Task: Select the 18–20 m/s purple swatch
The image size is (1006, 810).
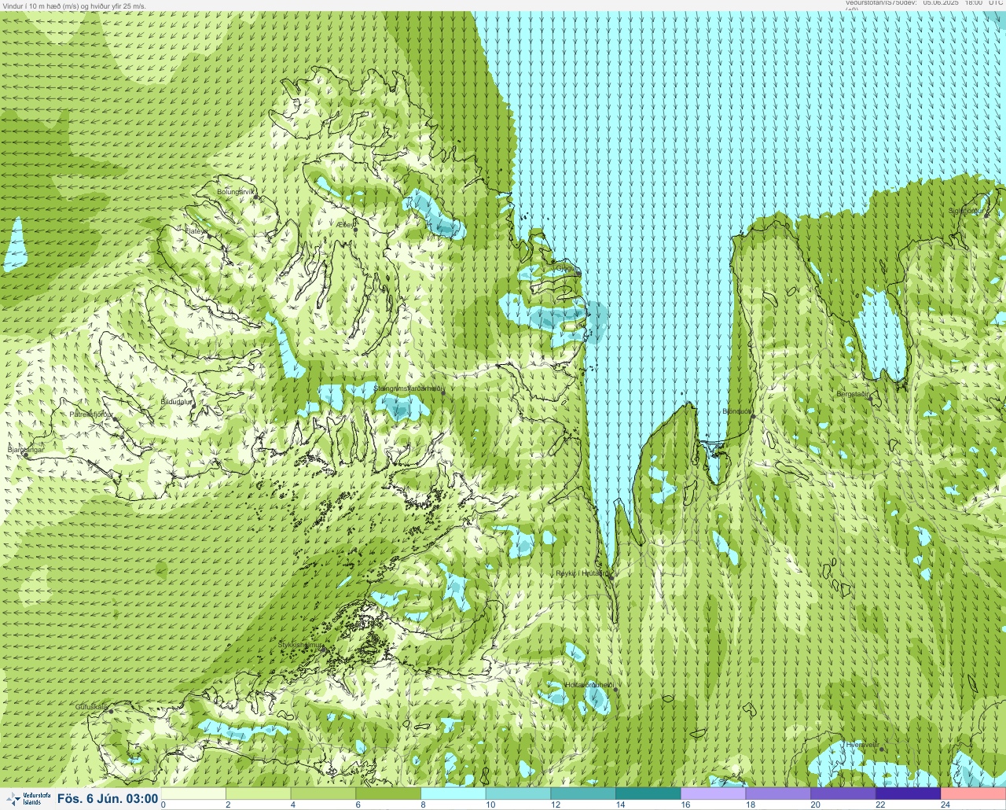Action: tap(778, 793)
